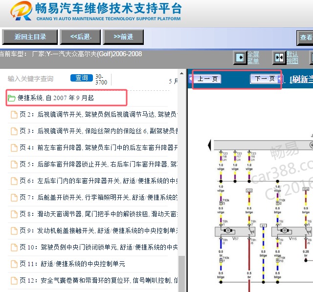Image resolution: width=313 pixels, height=292 pixels.
Task: Click the fullscreen menu arrow icon
Action: 240,58
